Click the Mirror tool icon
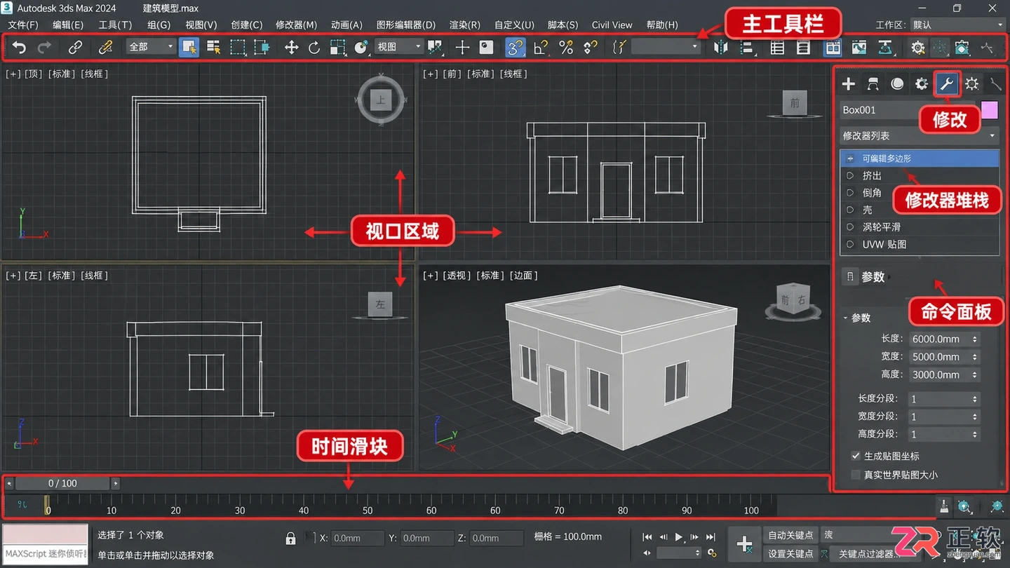 click(x=720, y=47)
